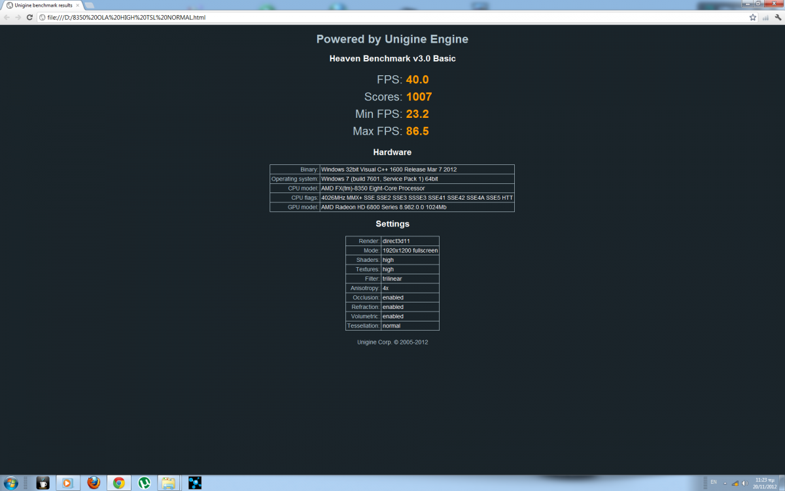785x491 pixels.
Task: Click the Anisotropy 4x value
Action: pos(410,288)
